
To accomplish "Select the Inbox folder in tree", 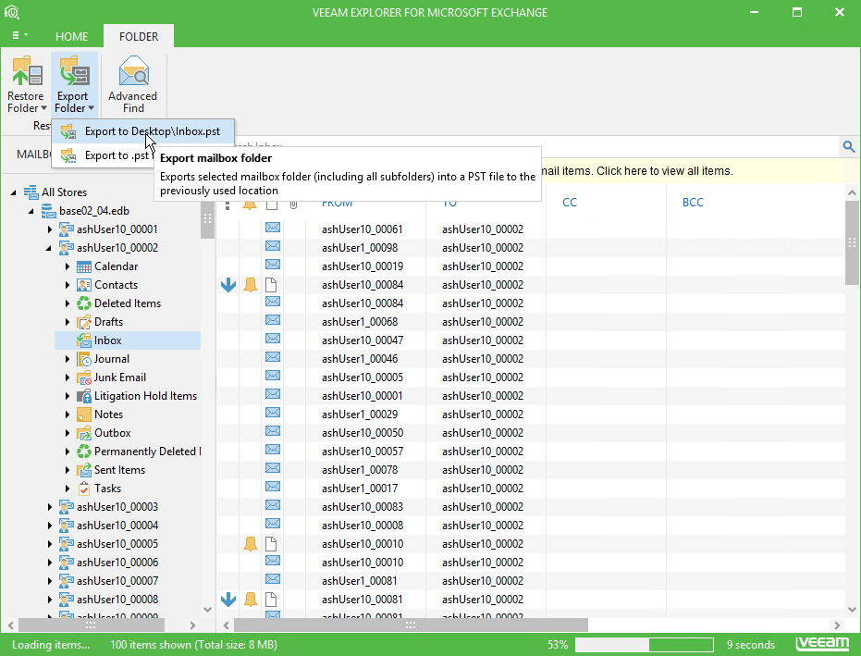I will 128,340.
